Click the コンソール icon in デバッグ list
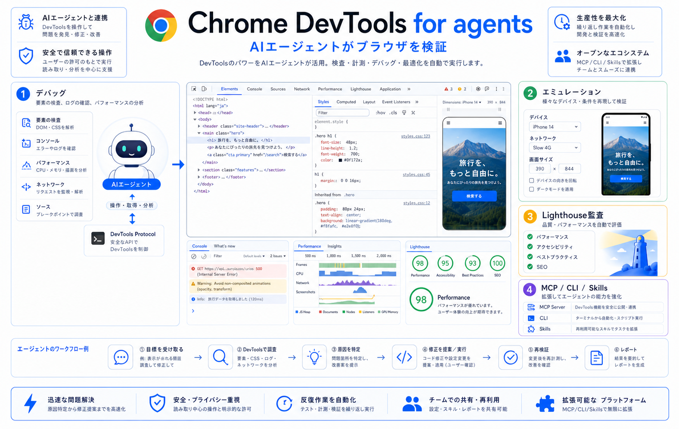679x429 pixels. coord(26,144)
